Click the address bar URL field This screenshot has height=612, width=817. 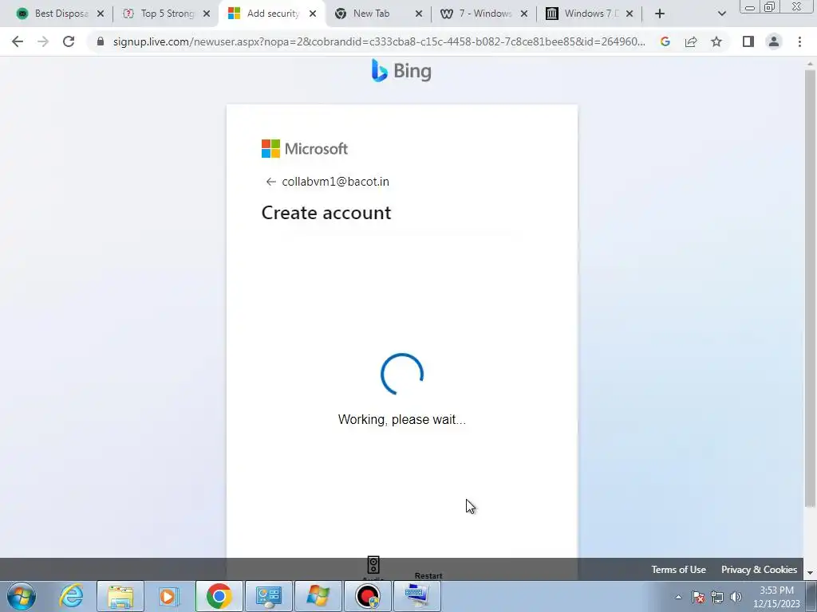pos(379,41)
